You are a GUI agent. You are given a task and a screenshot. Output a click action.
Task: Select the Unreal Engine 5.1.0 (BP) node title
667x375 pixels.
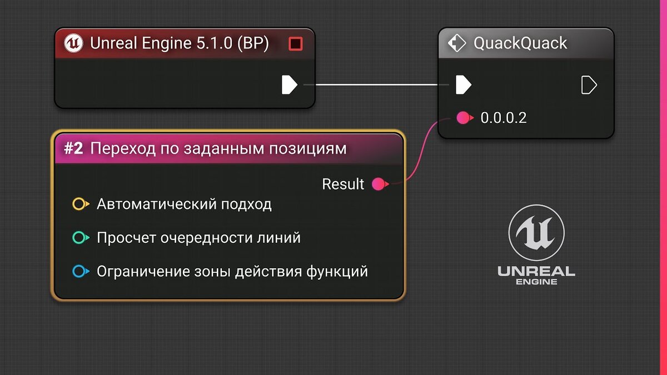tap(179, 43)
